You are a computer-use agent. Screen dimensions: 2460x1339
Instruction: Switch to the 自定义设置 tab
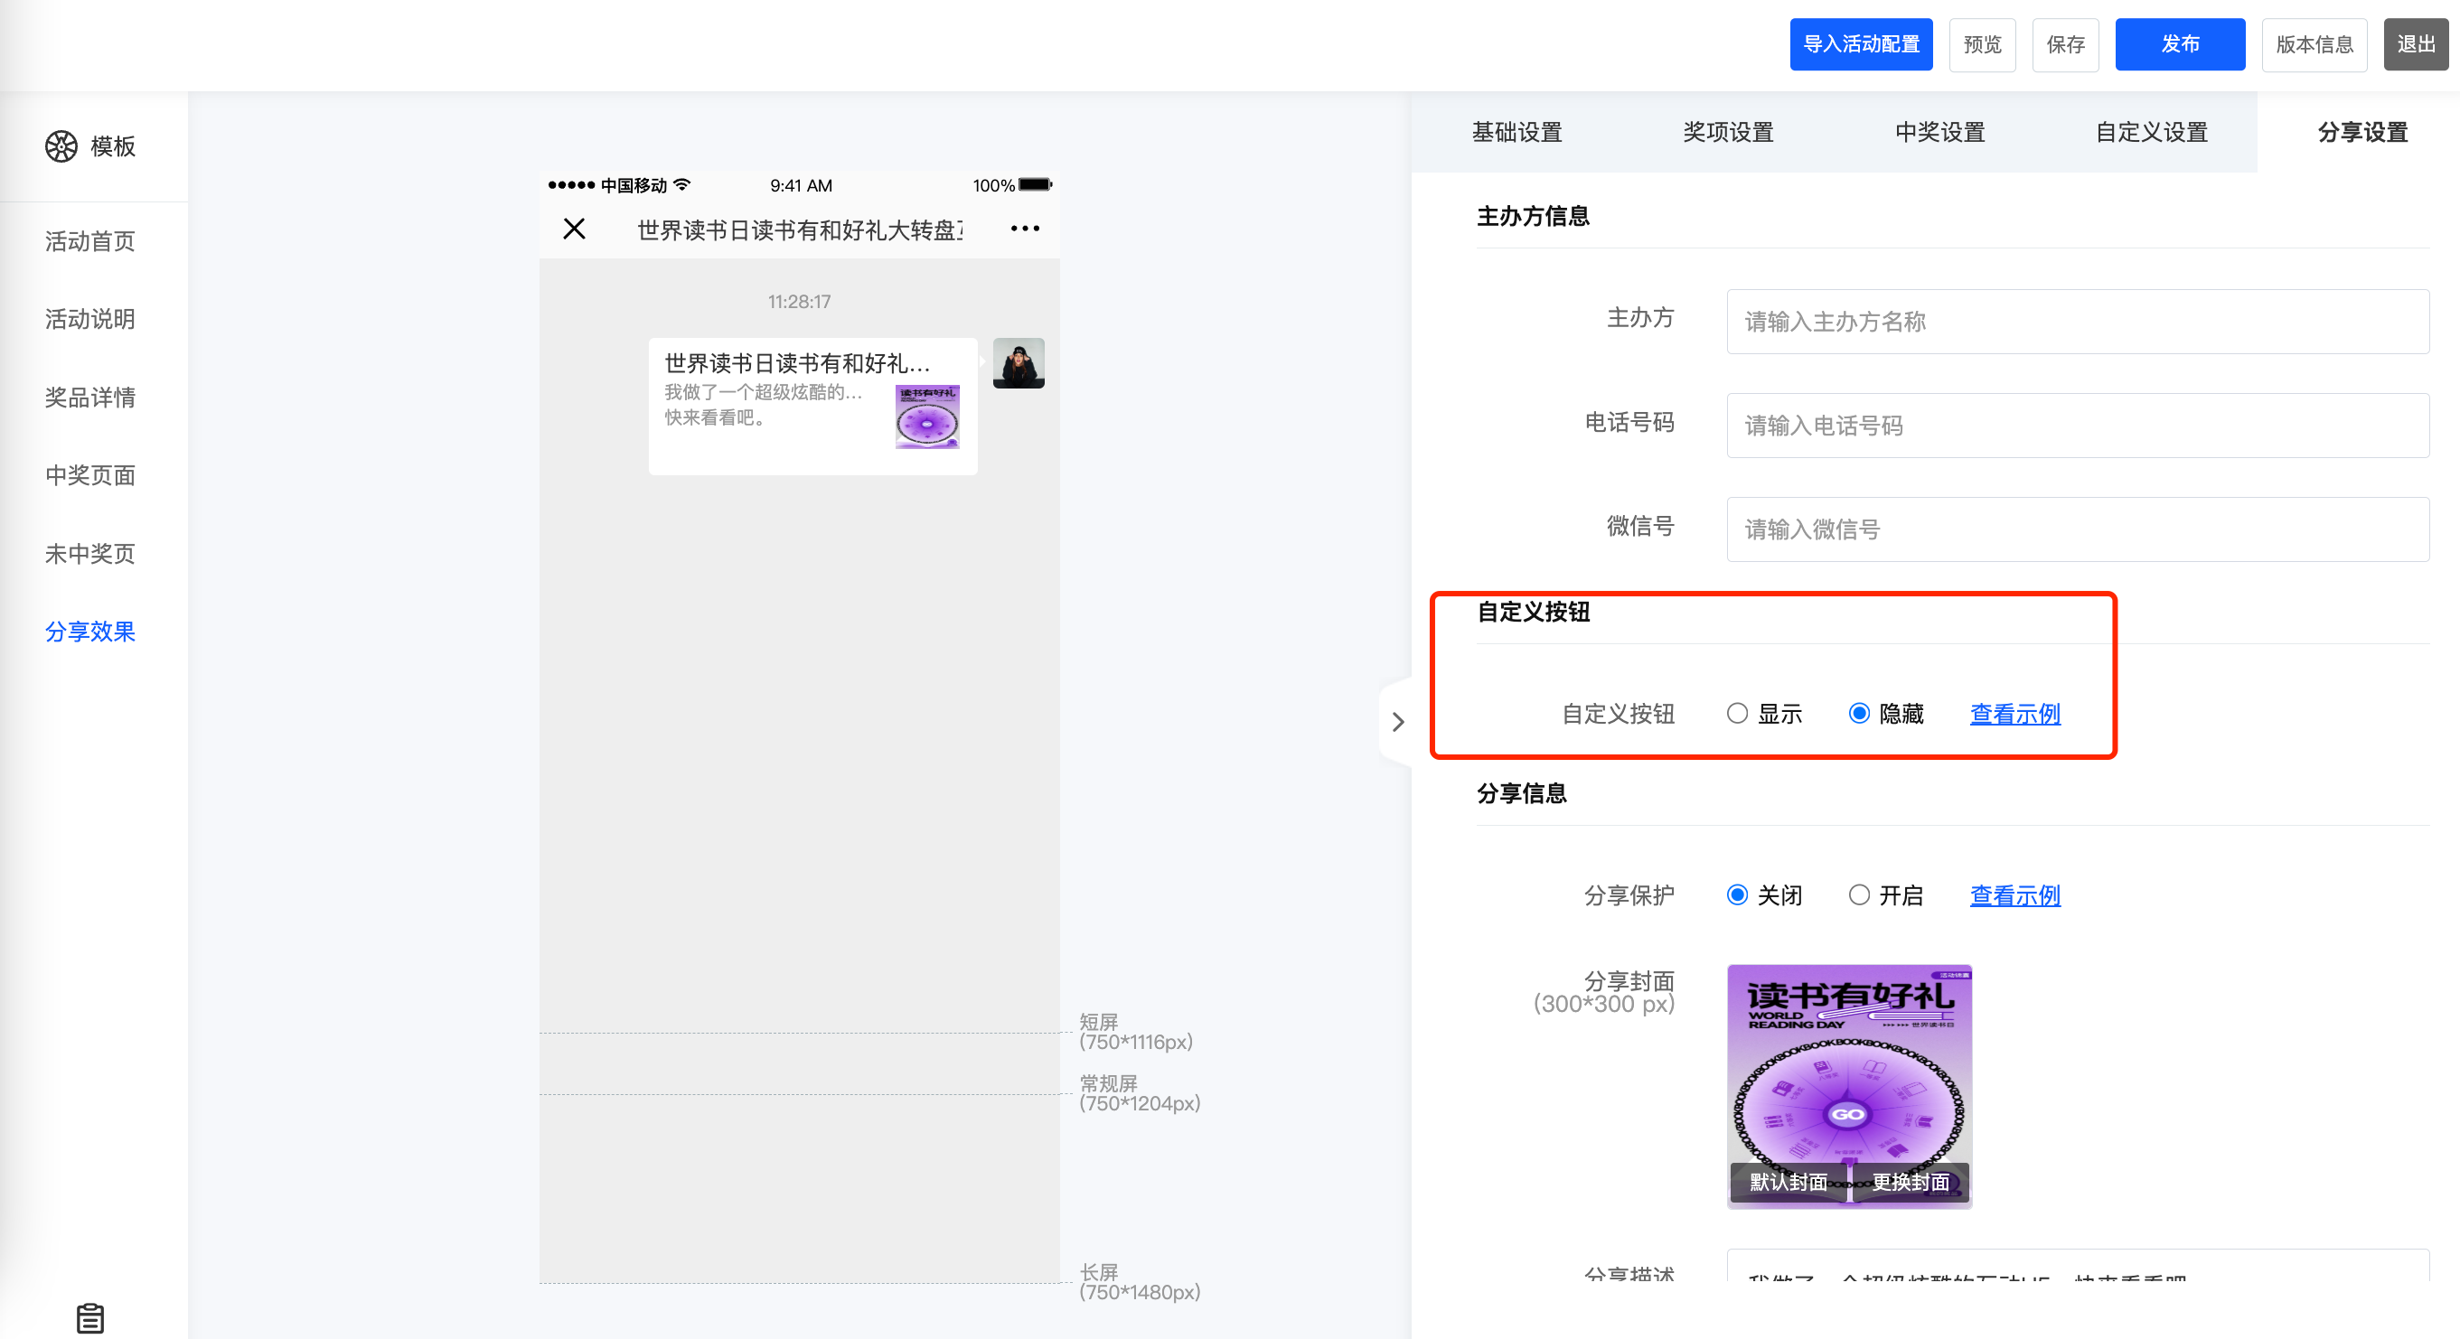point(2151,133)
